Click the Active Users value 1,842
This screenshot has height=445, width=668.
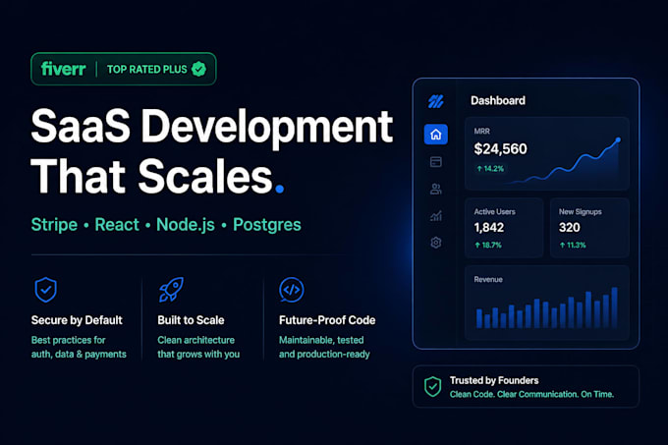[489, 227]
